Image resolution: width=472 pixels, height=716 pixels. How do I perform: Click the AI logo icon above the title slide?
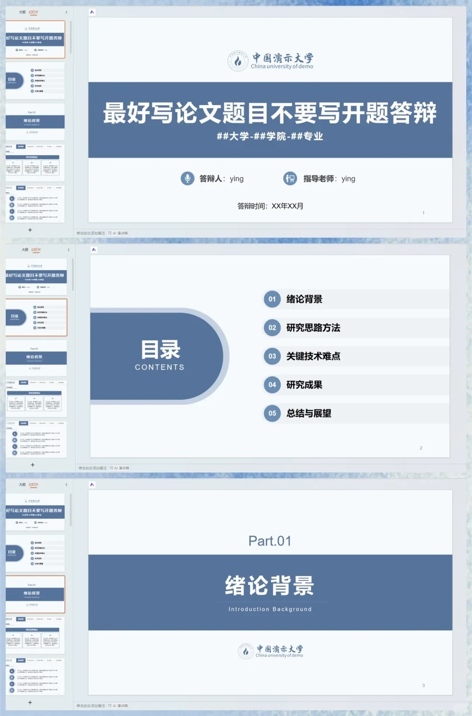92,12
